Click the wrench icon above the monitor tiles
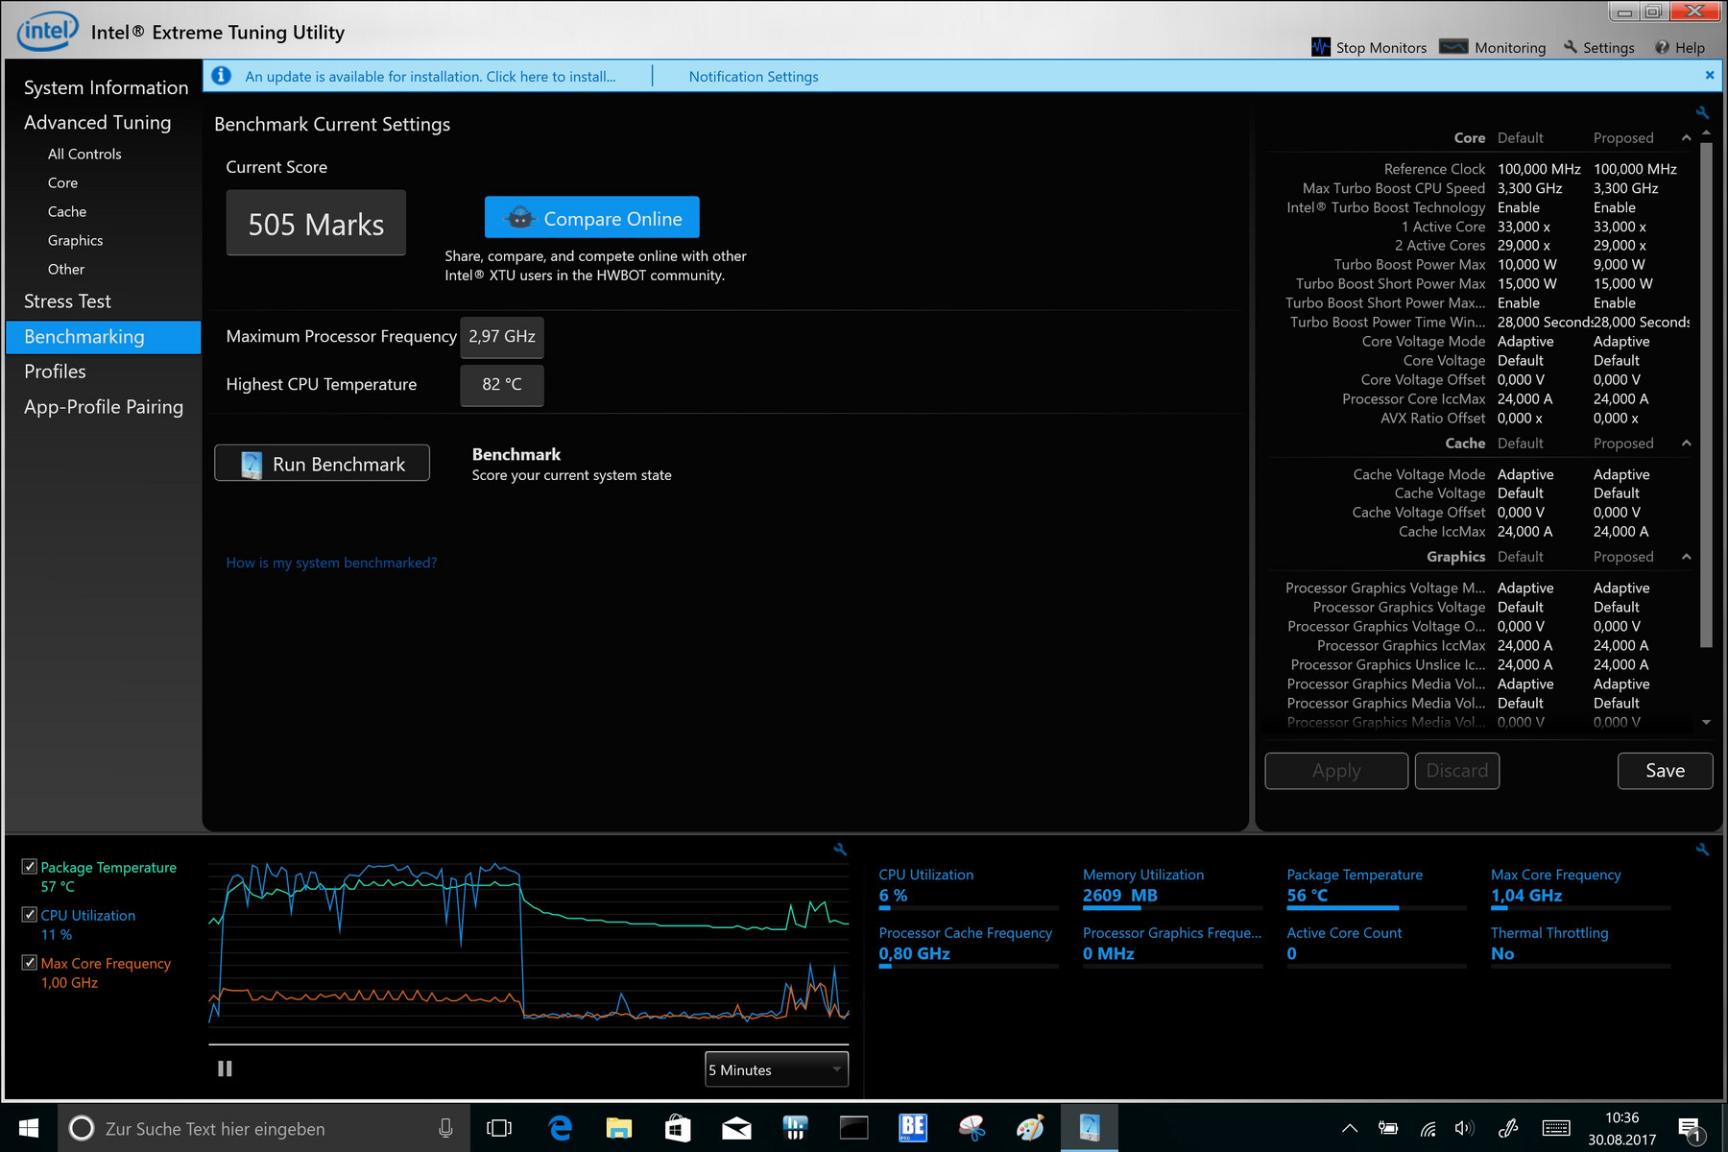Screen dimensions: 1728x1152 1702,850
